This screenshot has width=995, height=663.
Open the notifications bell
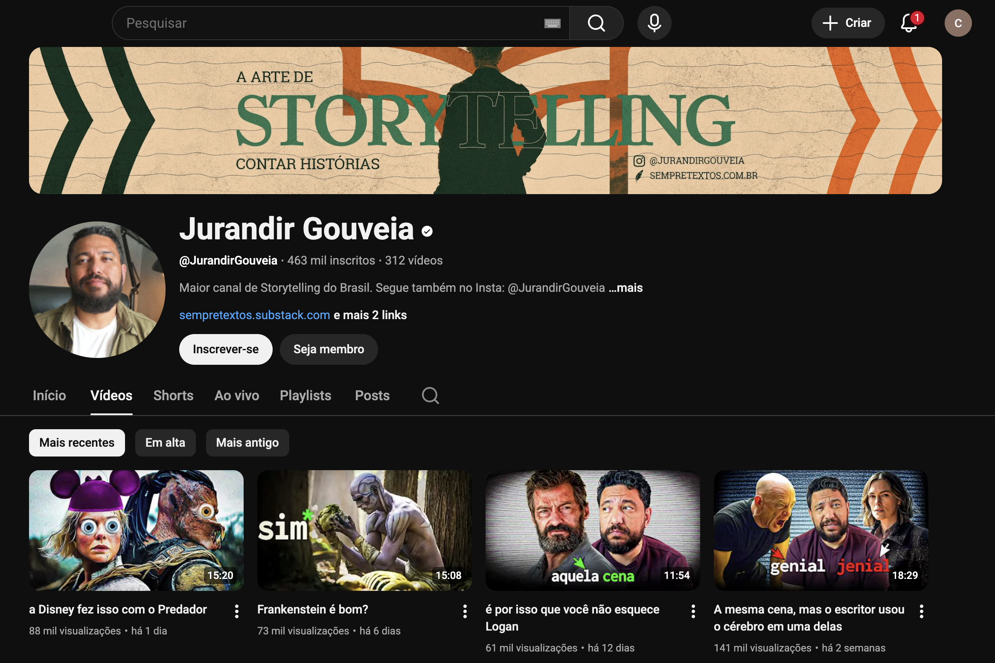click(x=909, y=23)
